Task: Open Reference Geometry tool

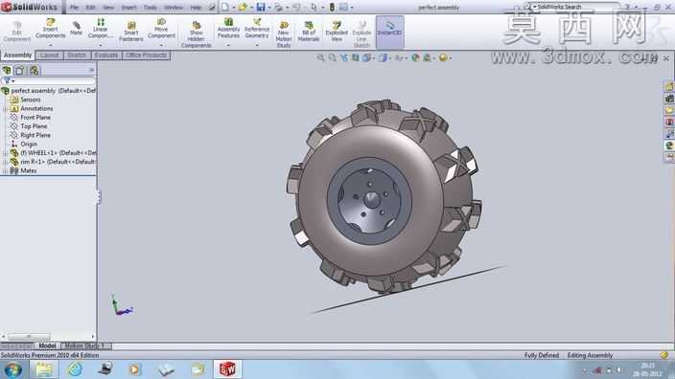Action: point(257,29)
